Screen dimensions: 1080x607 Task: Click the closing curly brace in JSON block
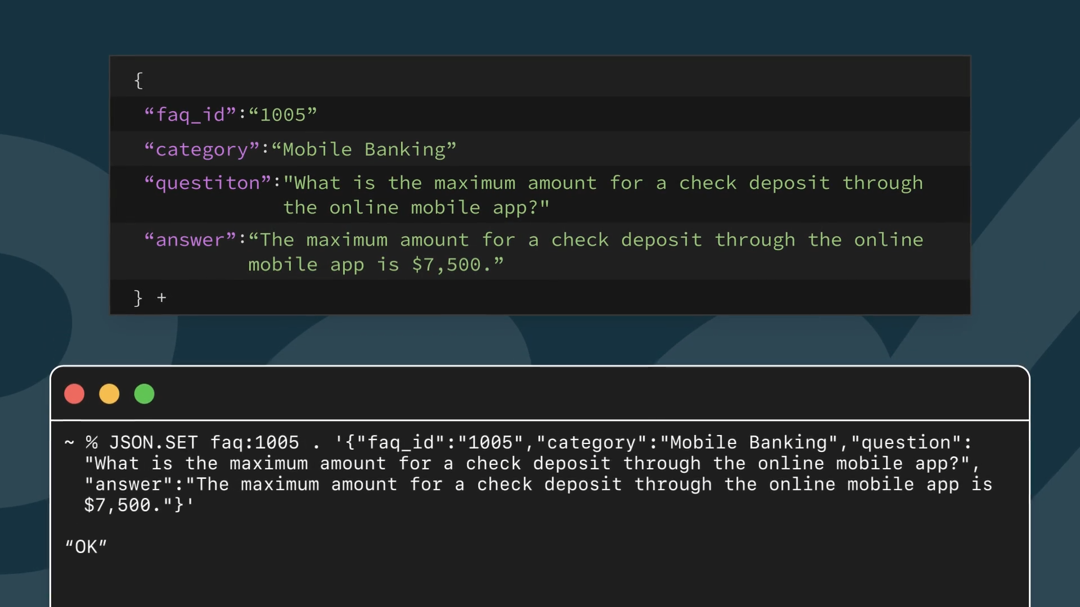pos(138,298)
